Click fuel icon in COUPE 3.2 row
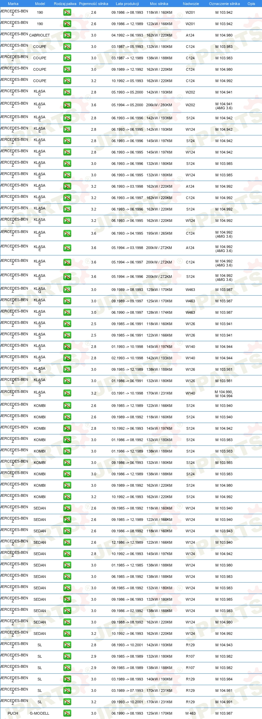This screenshot has width=262, height=719. pyautogui.click(x=67, y=81)
